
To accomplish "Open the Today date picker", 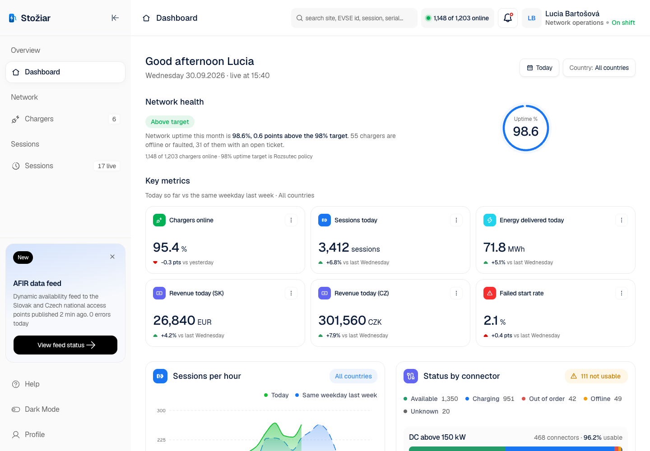I will click(539, 68).
